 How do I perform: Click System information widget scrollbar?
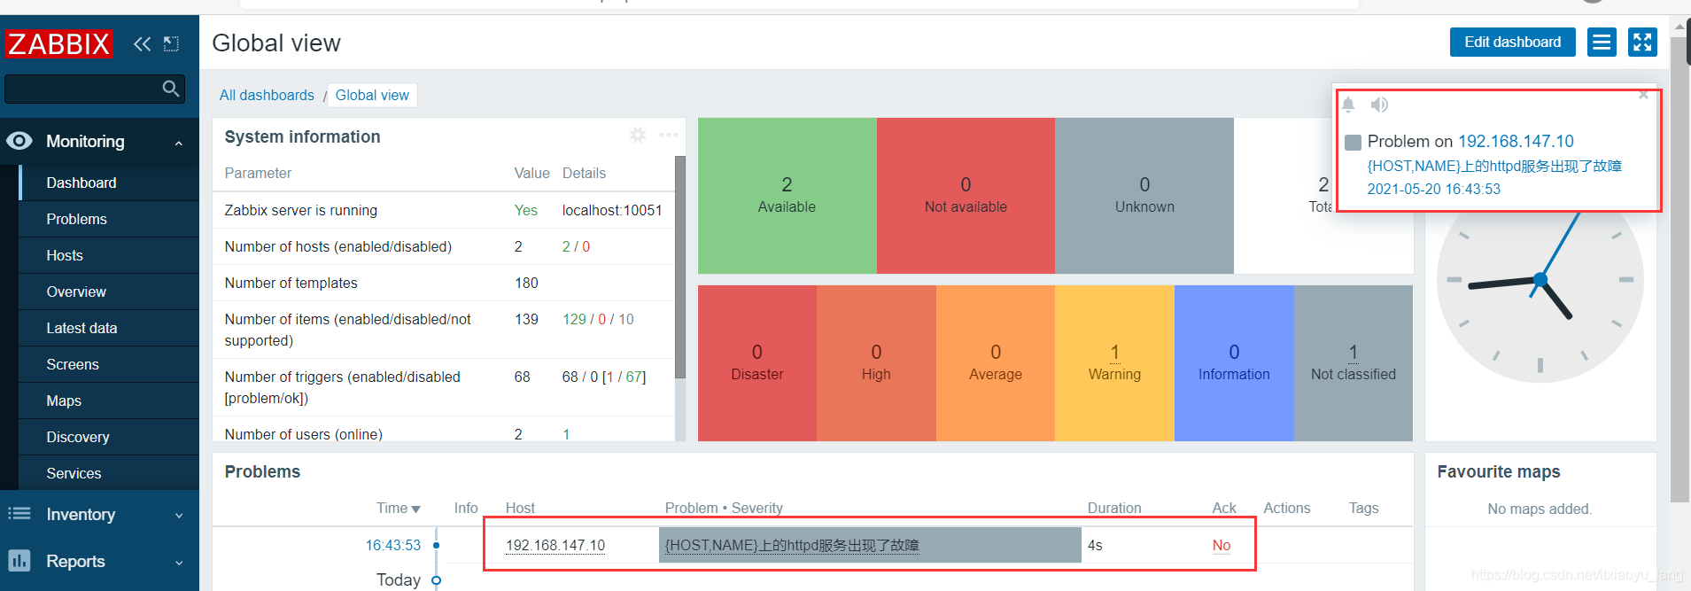pos(680,266)
